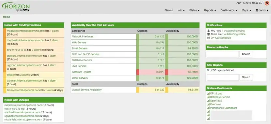This screenshot has height=124, width=271.
Task: Click the graph icon beside OpenNMS dashboard
Action: pyautogui.click(x=208, y=101)
